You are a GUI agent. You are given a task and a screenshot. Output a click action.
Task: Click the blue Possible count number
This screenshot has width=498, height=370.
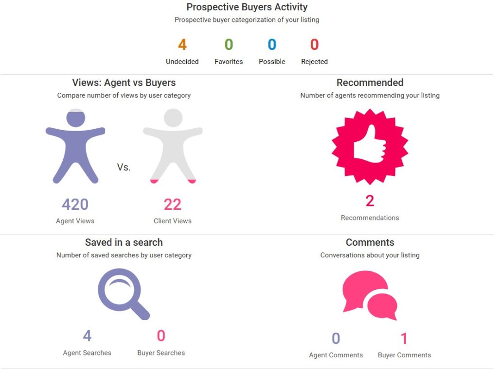272,45
